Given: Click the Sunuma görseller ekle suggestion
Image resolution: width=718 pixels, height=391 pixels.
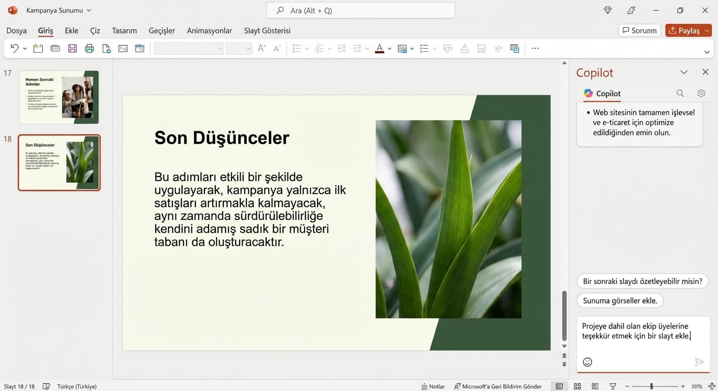Looking at the screenshot, I should [620, 300].
